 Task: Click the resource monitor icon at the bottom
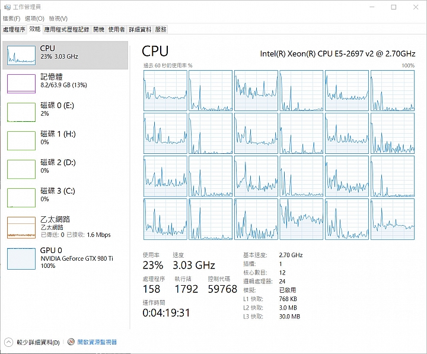(x=71, y=342)
